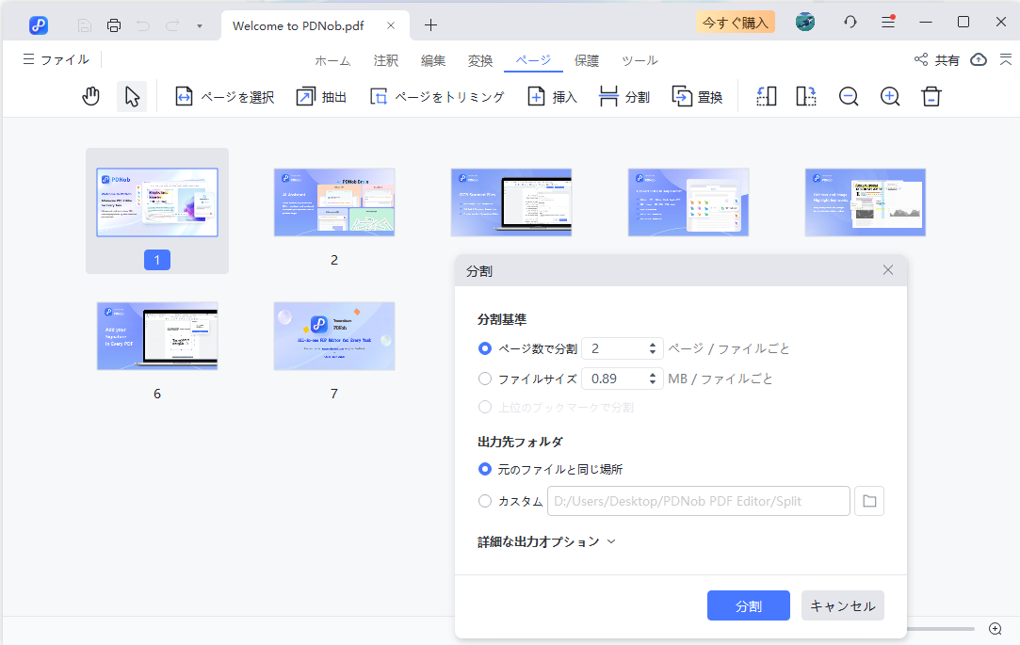Viewport: 1020px width, 645px height.
Task: Click the page count stepper arrows
Action: 653,348
